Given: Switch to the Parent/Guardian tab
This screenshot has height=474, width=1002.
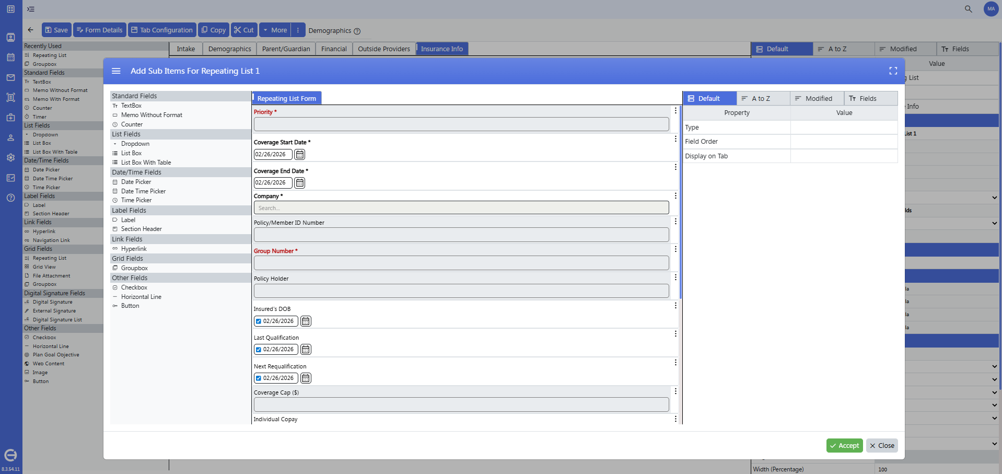Looking at the screenshot, I should [286, 49].
